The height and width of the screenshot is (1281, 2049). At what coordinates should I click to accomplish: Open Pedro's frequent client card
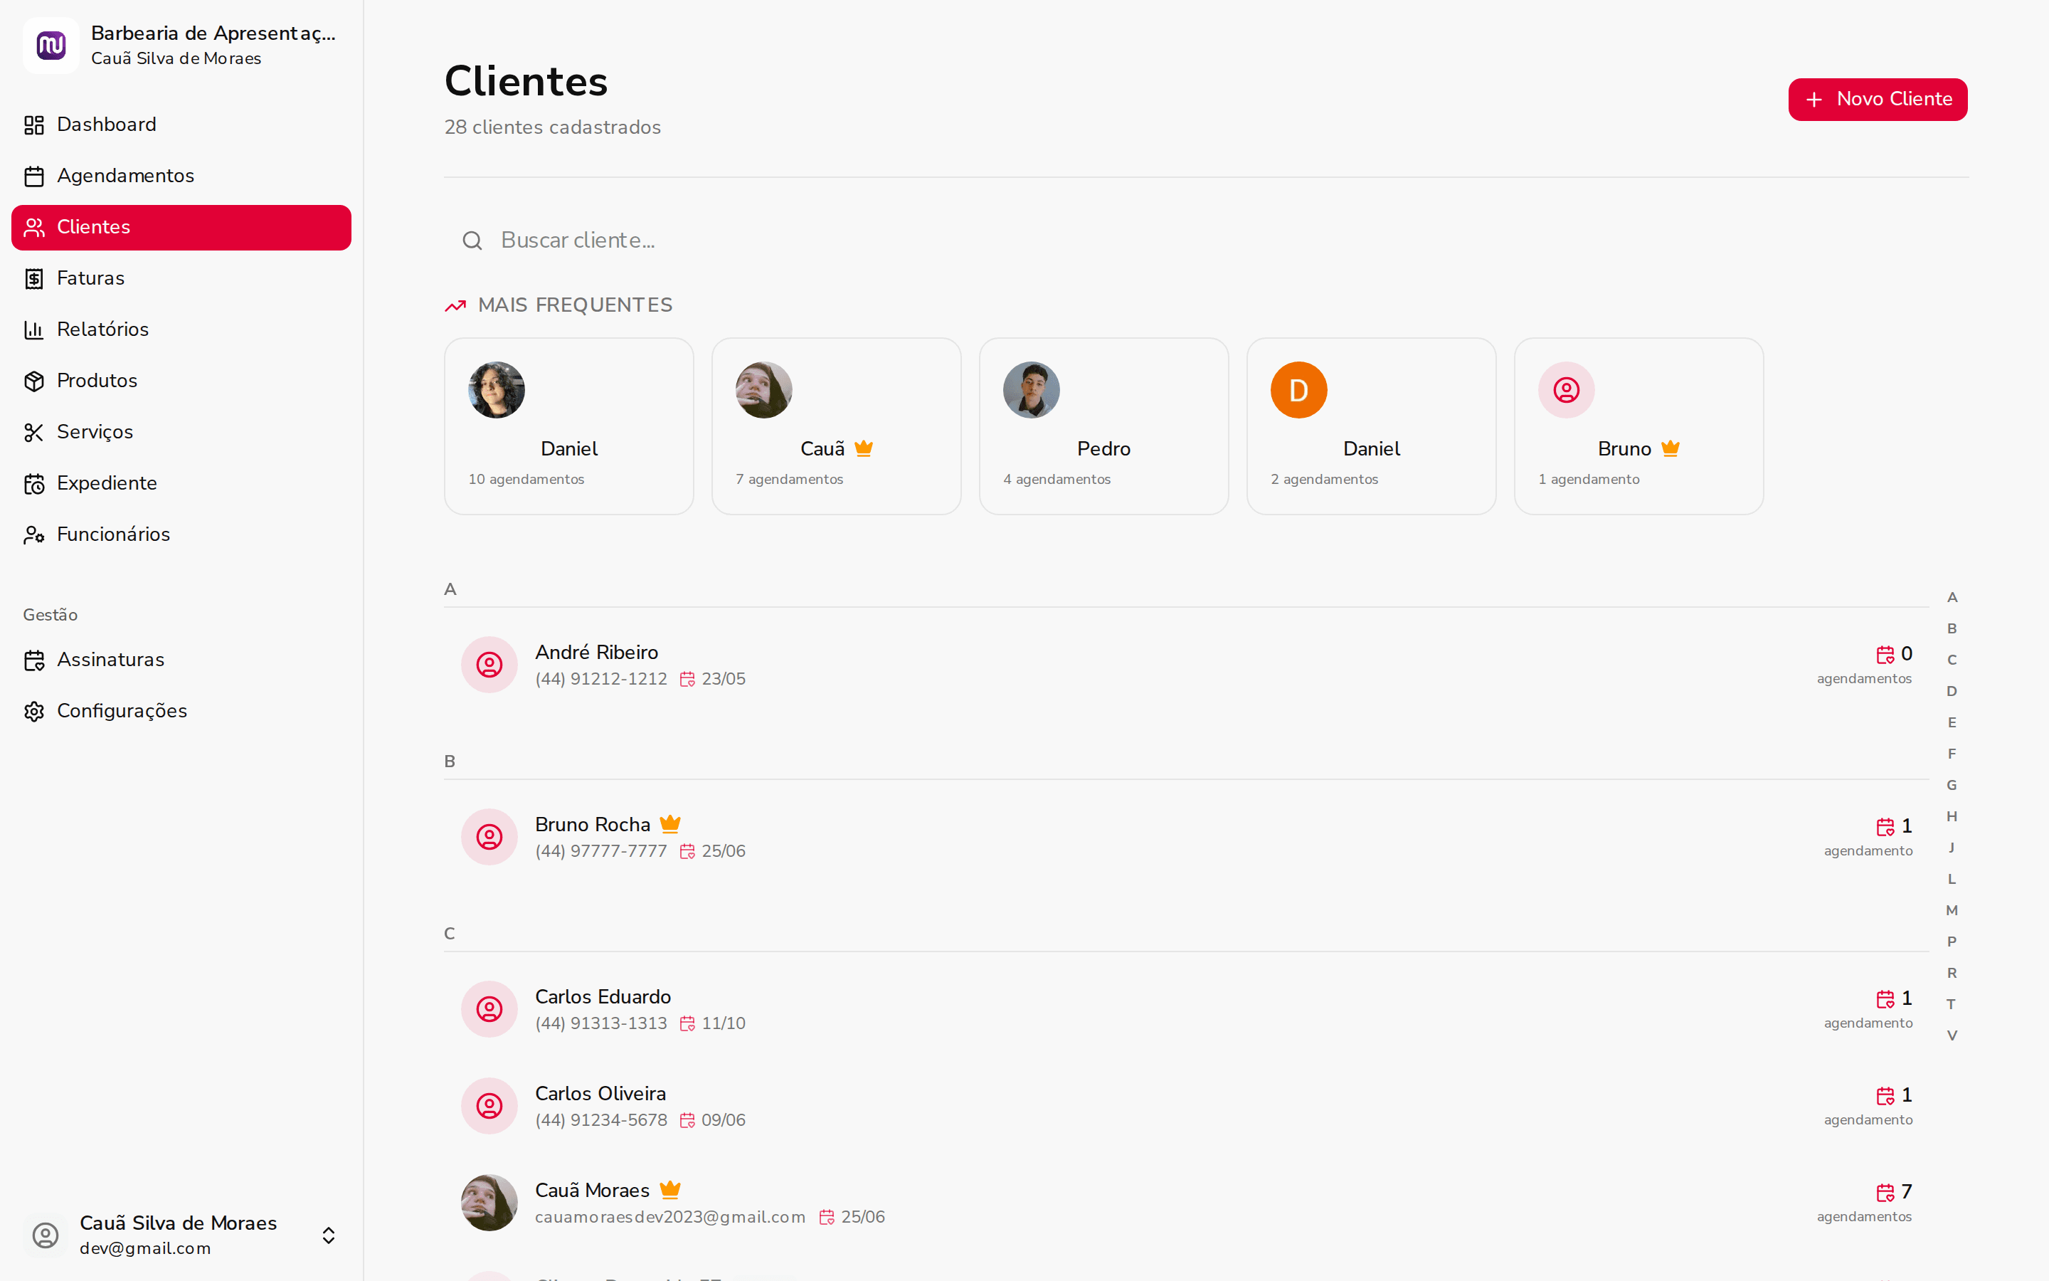[1103, 426]
